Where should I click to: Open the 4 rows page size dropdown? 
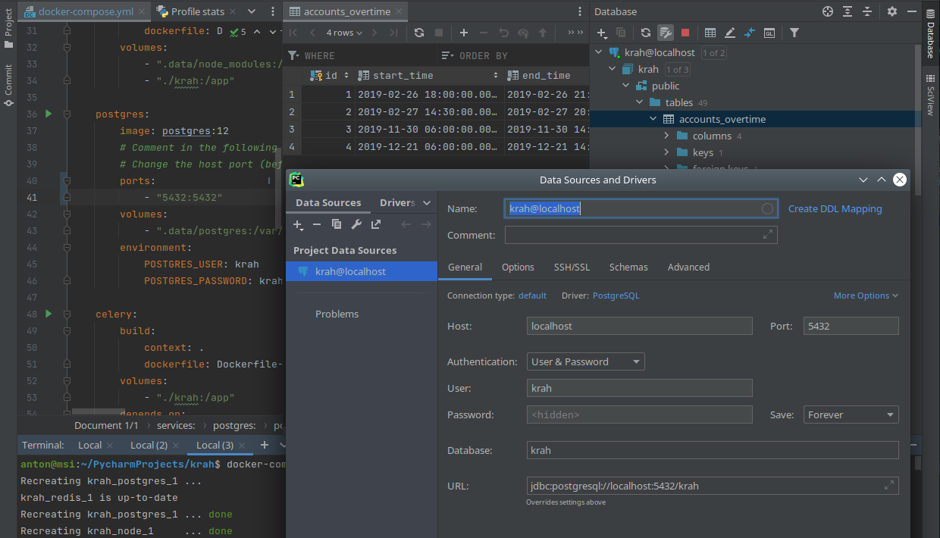[x=344, y=33]
